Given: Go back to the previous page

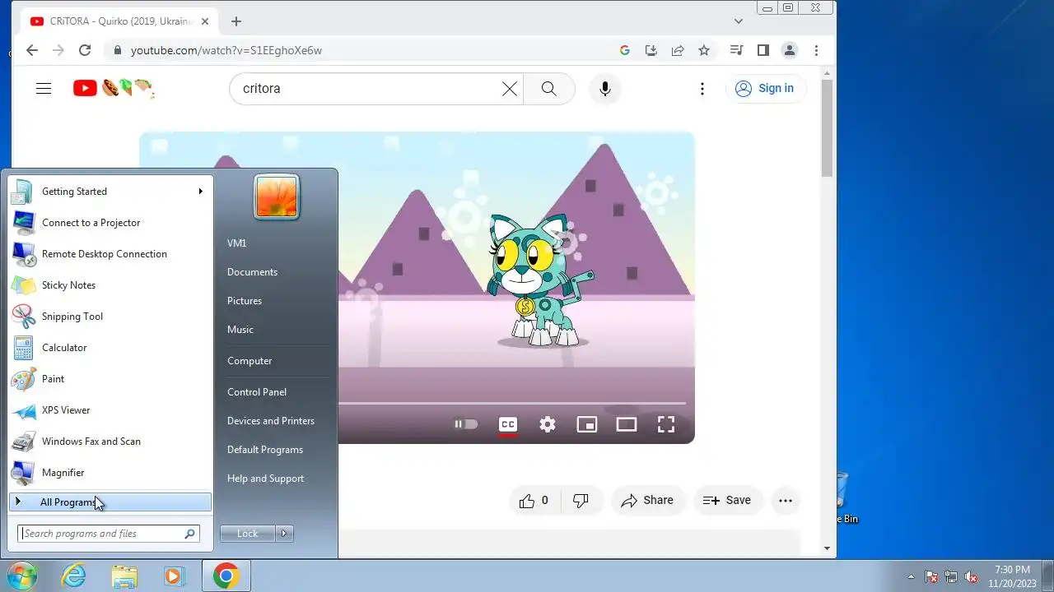Looking at the screenshot, I should (32, 50).
